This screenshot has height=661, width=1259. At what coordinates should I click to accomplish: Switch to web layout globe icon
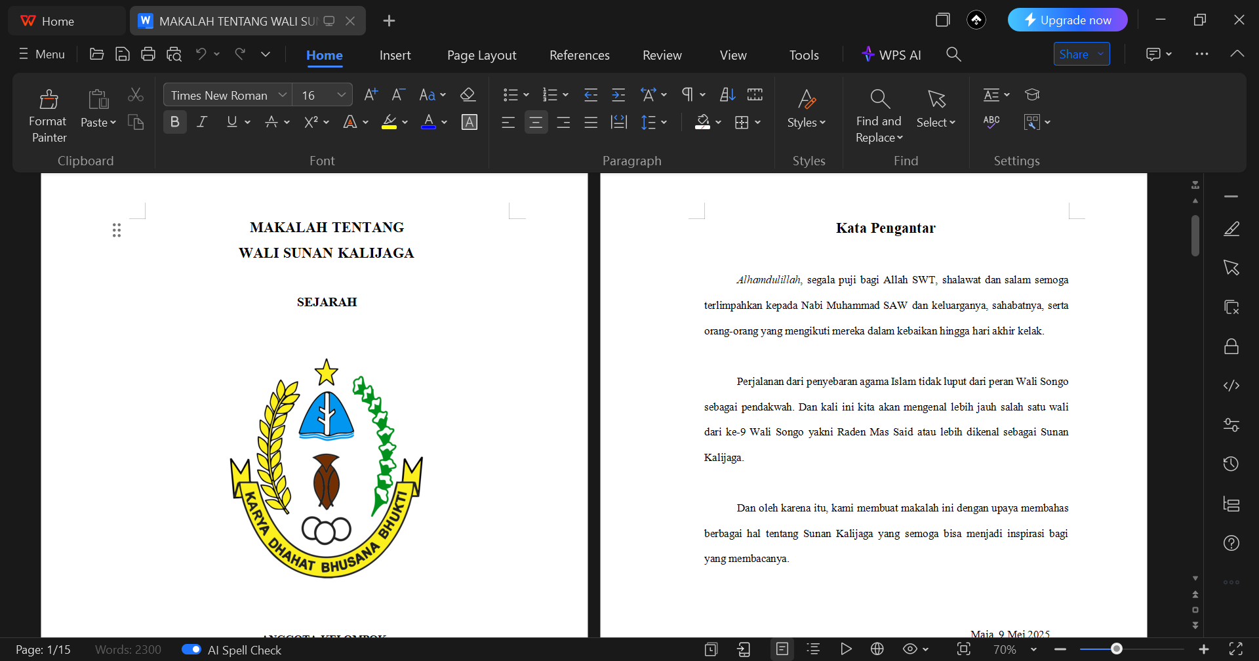(x=877, y=649)
